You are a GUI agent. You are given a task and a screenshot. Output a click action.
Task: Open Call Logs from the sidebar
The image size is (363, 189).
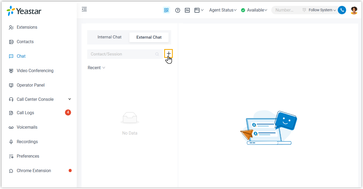tap(25, 113)
